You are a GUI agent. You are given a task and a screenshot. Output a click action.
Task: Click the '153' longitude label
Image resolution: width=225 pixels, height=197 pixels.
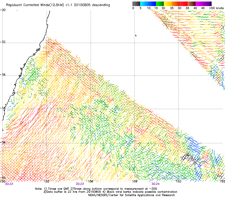[47, 181]
